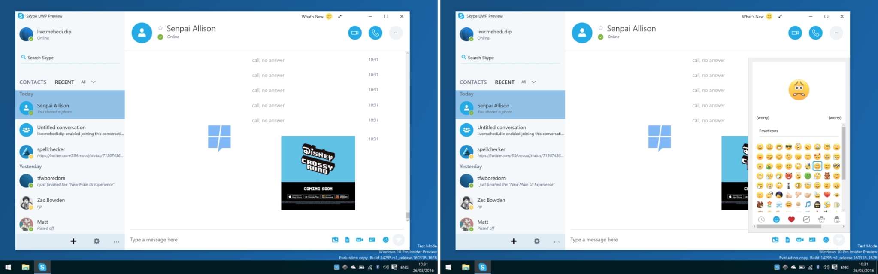Click the send contact card icon in left window

coord(372,240)
